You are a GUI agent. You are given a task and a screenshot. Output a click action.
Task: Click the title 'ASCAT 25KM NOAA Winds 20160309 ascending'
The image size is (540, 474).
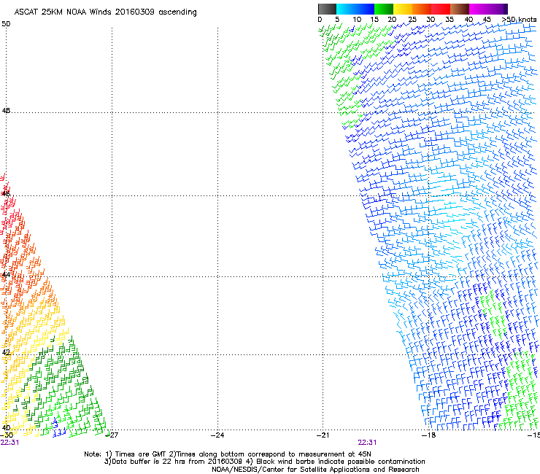[x=105, y=12]
